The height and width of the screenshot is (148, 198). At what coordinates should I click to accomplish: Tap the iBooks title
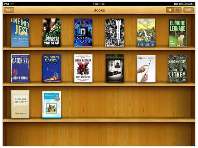coord(99,10)
